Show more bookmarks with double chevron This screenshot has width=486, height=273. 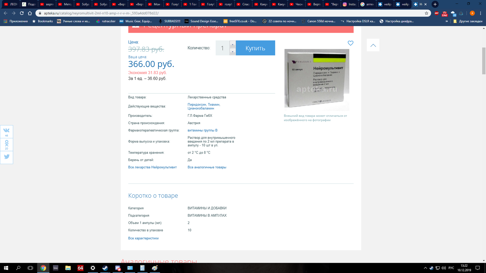(x=447, y=21)
